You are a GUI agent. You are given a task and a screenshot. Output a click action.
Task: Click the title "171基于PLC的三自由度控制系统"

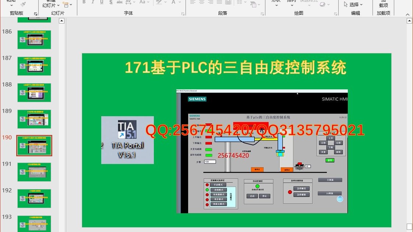(236, 68)
